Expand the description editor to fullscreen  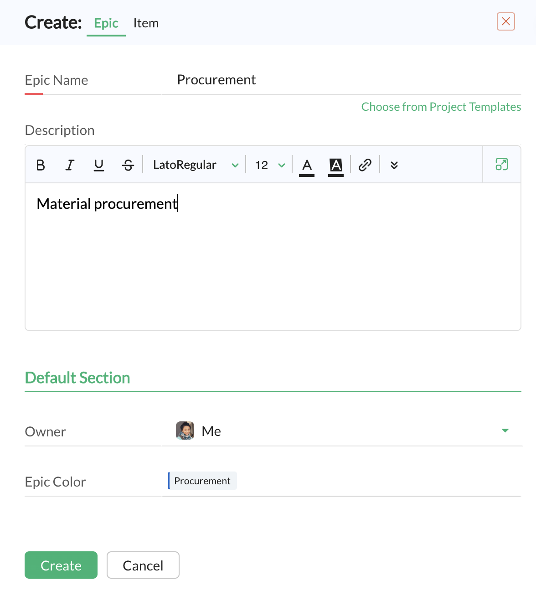(x=502, y=164)
